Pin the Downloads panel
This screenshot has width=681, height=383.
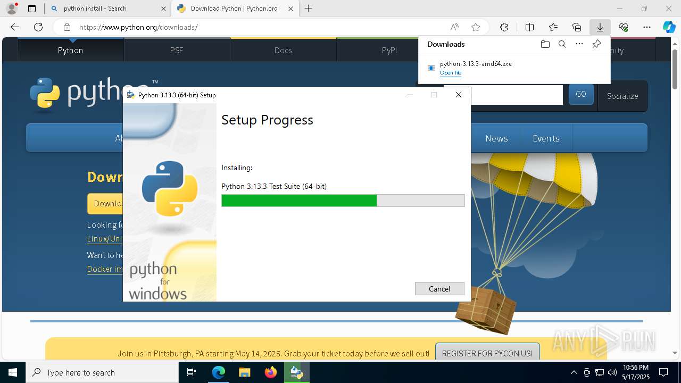pos(596,44)
